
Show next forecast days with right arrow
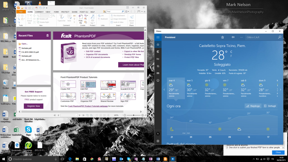click(280, 90)
